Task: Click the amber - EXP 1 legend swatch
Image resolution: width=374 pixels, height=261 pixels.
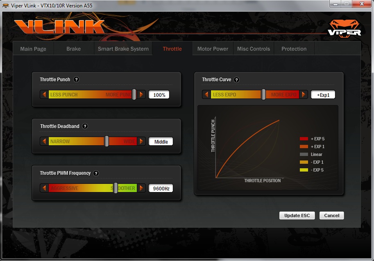Action: pyautogui.click(x=304, y=162)
